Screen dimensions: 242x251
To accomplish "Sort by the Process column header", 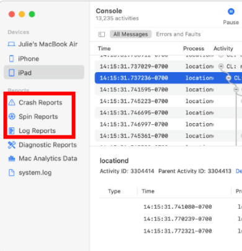I will point(194,48).
